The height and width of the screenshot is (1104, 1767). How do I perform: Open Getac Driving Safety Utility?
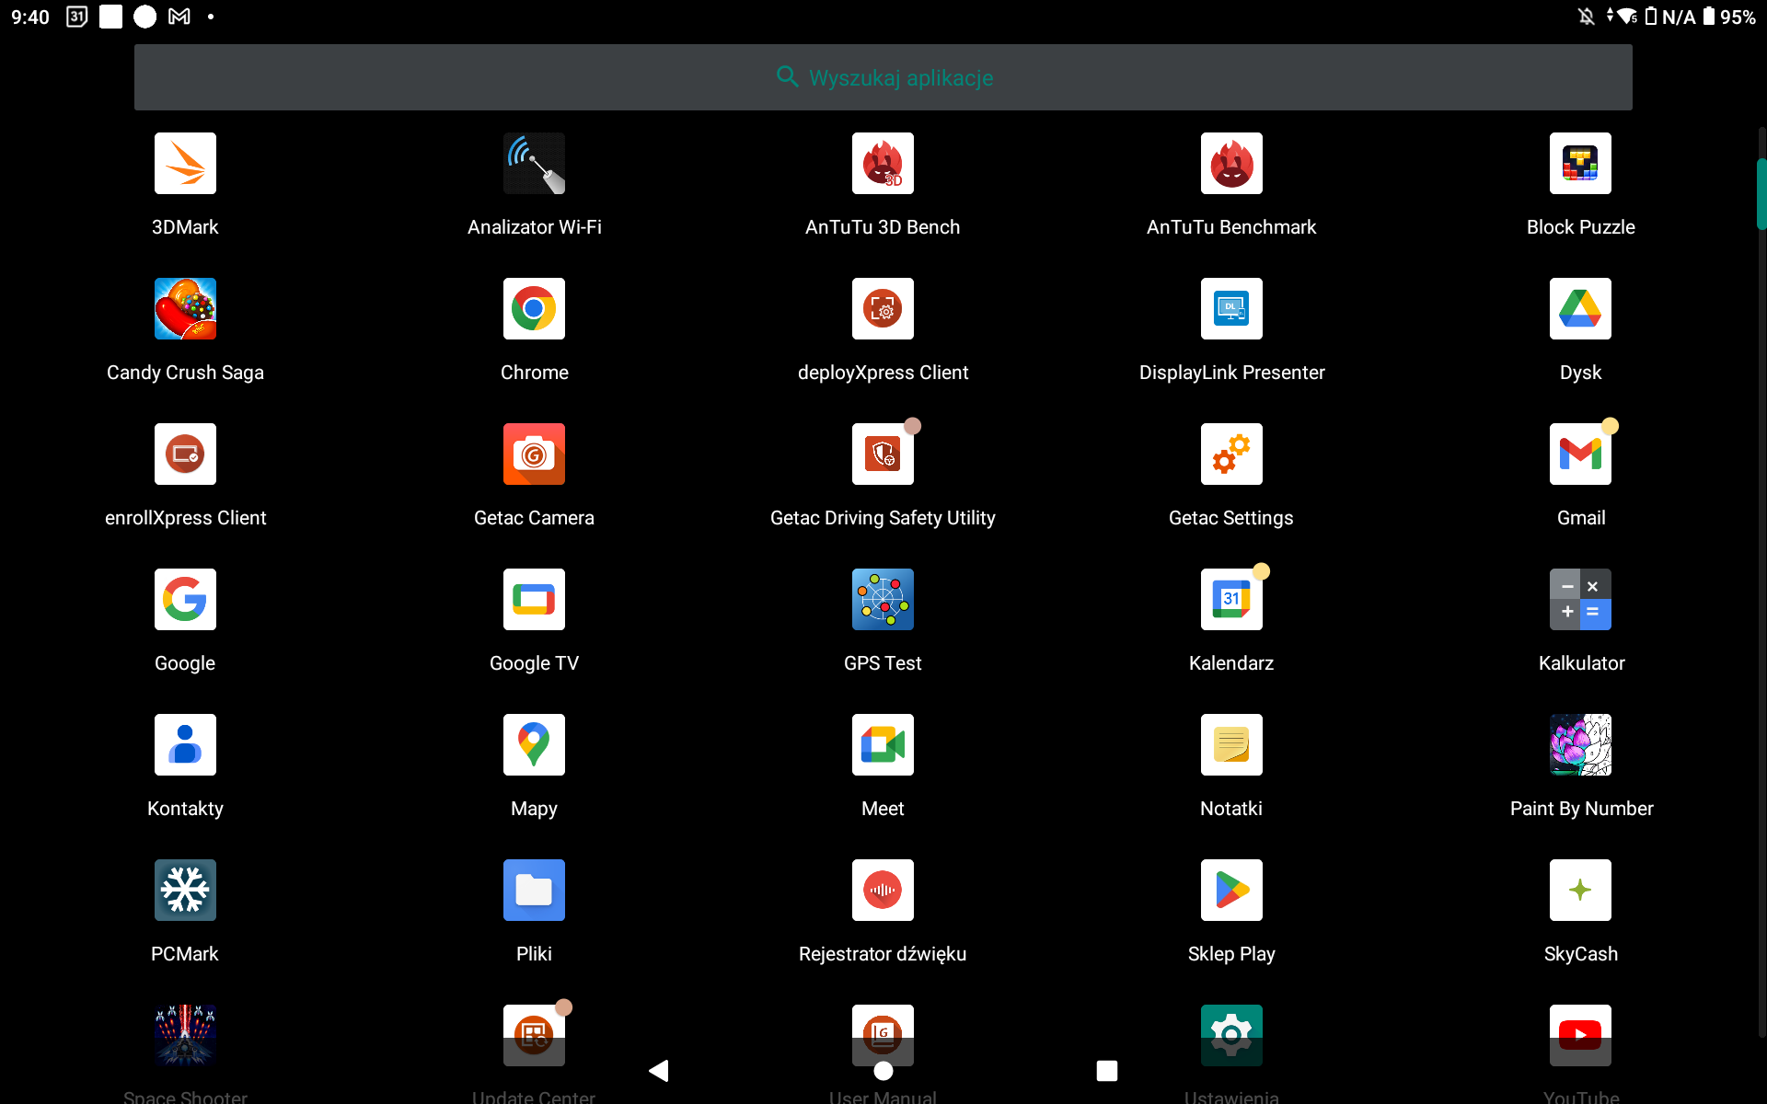point(883,454)
